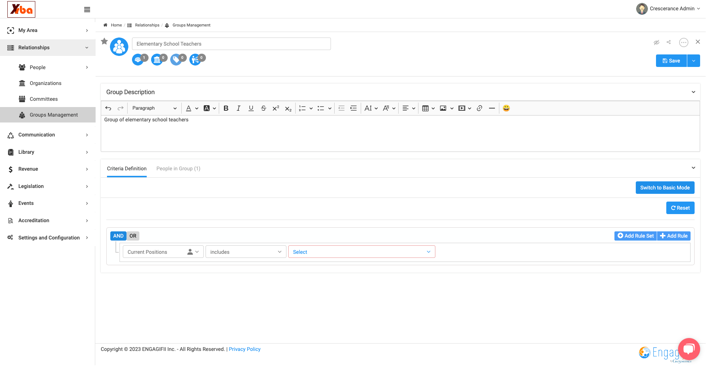Click the share icon
Image resolution: width=706 pixels, height=366 pixels.
(x=669, y=42)
